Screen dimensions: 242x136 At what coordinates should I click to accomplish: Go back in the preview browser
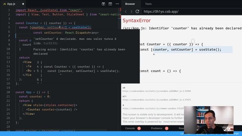pos(126,12)
